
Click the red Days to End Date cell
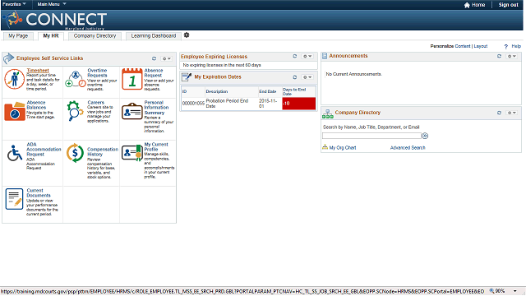coord(299,104)
